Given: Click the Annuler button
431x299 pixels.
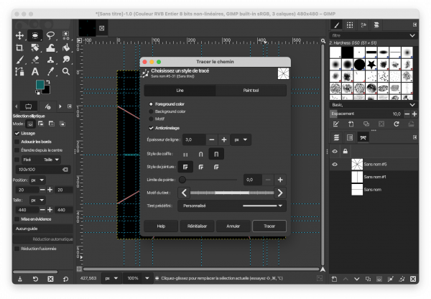Looking at the screenshot, I should point(233,226).
